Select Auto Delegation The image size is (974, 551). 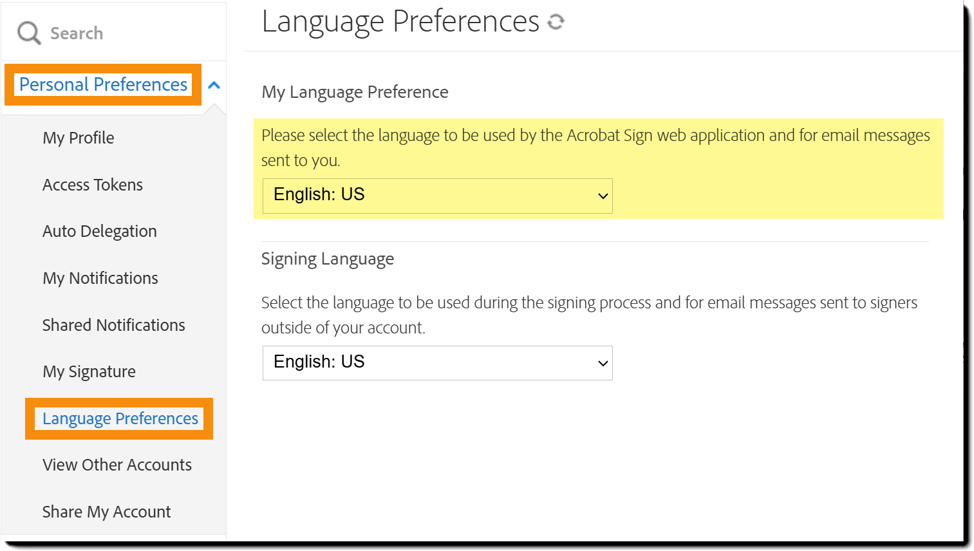[100, 231]
